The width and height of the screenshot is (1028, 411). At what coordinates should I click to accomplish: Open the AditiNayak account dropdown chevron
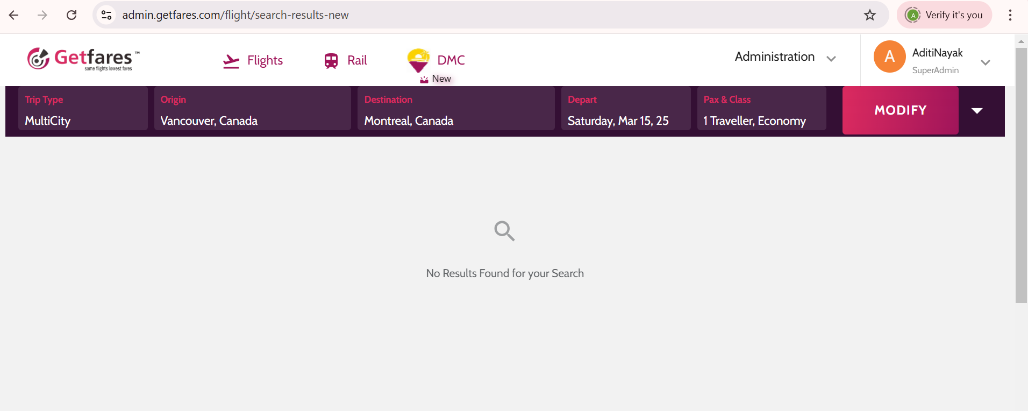986,62
